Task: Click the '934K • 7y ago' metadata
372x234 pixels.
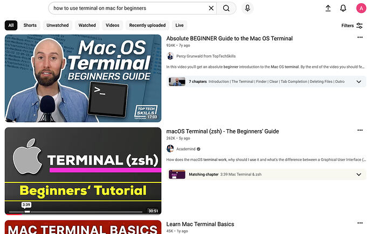Action: click(178, 45)
